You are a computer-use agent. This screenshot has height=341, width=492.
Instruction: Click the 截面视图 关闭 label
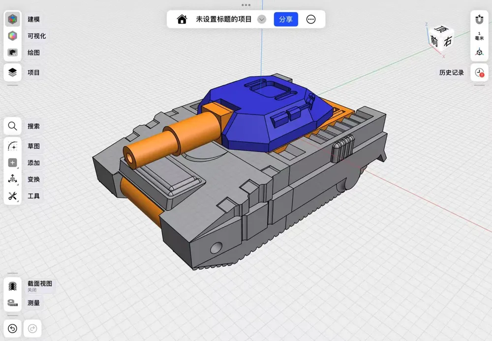(x=40, y=286)
